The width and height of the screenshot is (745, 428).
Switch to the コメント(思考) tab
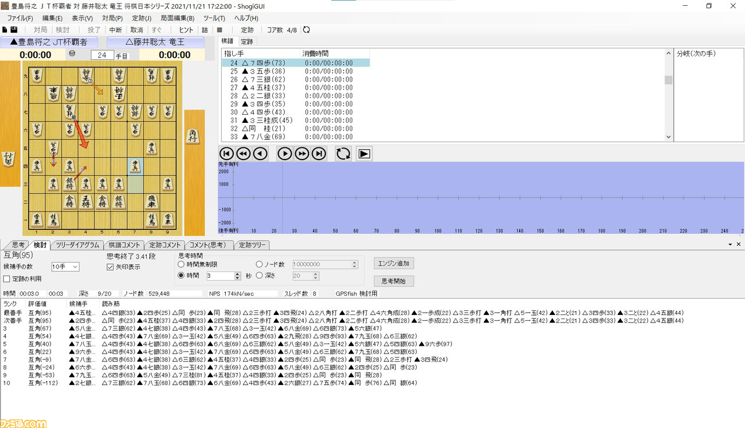[208, 245]
